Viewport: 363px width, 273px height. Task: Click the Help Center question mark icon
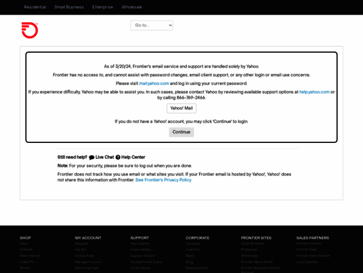(x=118, y=157)
